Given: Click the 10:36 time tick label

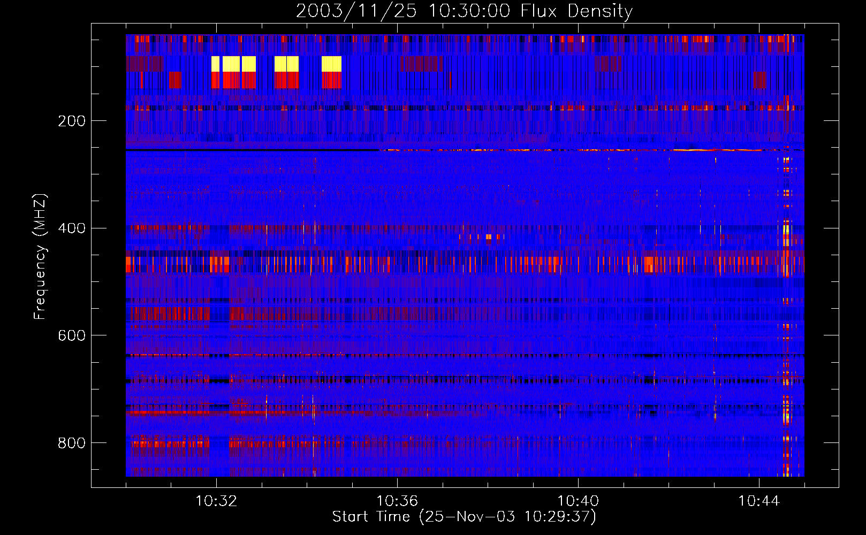Looking at the screenshot, I should tap(397, 501).
